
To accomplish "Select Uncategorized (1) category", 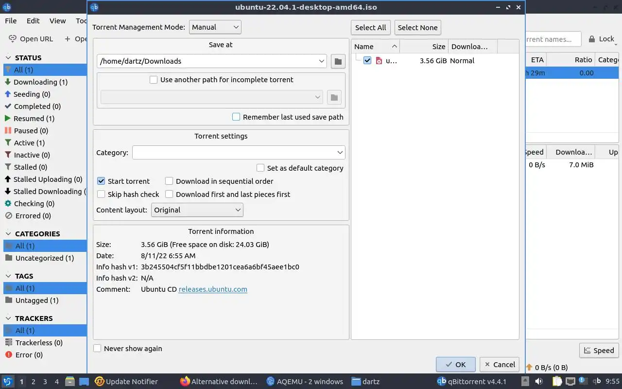I will tap(45, 258).
